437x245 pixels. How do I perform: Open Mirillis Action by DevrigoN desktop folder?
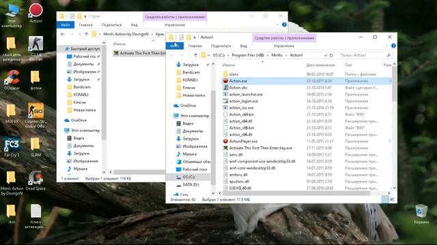click(12, 183)
